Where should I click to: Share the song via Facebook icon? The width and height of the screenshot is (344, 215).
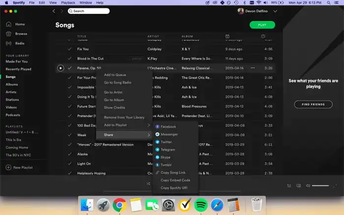pyautogui.click(x=157, y=127)
